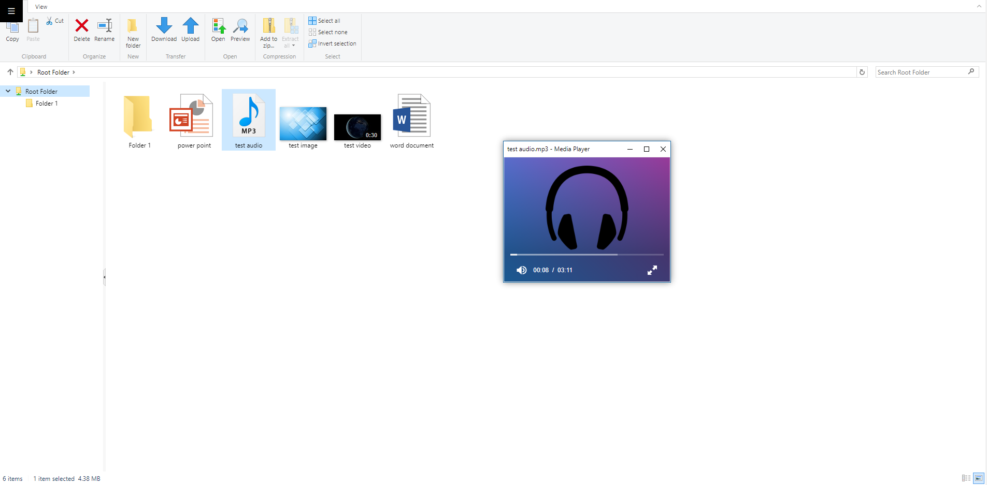The image size is (987, 485).
Task: Select the test audio MP3 file
Action: pos(249,120)
